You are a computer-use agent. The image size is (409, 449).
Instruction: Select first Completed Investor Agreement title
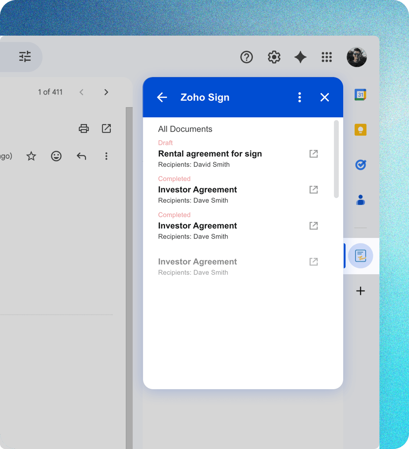pos(197,190)
